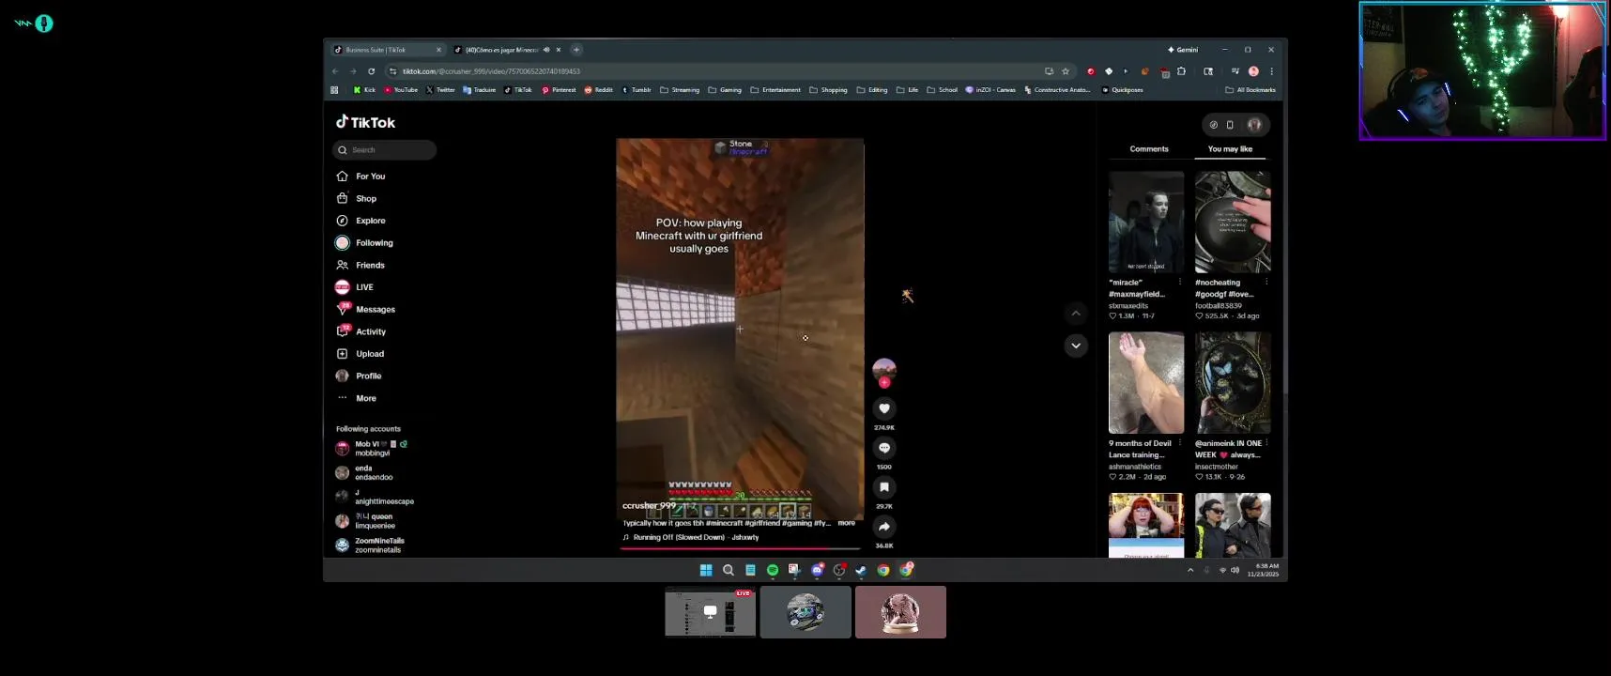This screenshot has width=1611, height=676.
Task: Seek along the red video progress bar
Action: pos(740,548)
